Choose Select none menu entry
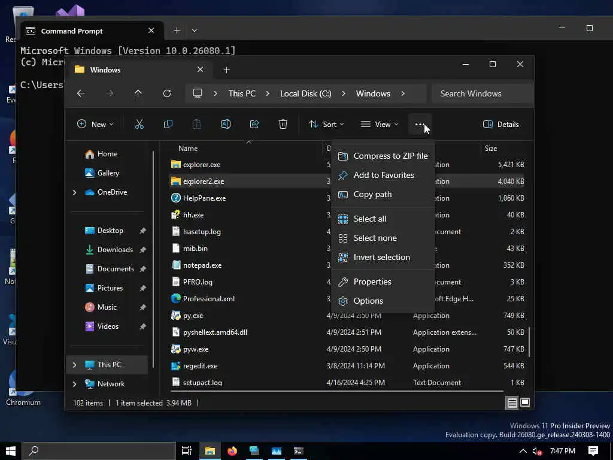Screen dimensions: 613x460 tap(383, 238)
